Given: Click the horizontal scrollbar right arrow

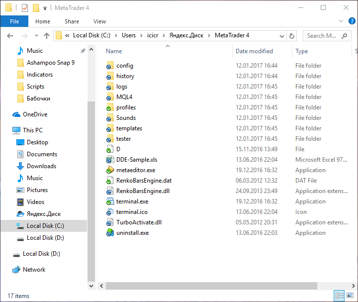Looking at the screenshot, I should (353, 286).
